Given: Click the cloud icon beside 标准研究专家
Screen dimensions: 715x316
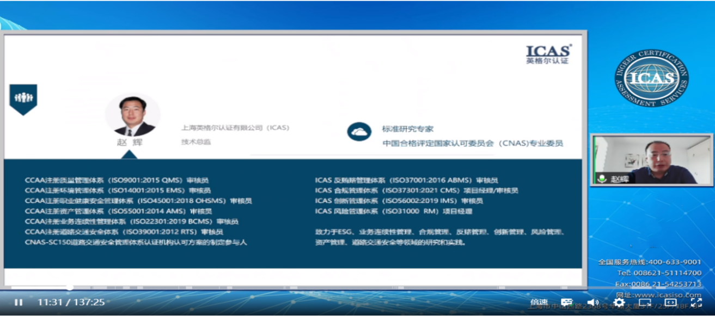Looking at the screenshot, I should [359, 131].
